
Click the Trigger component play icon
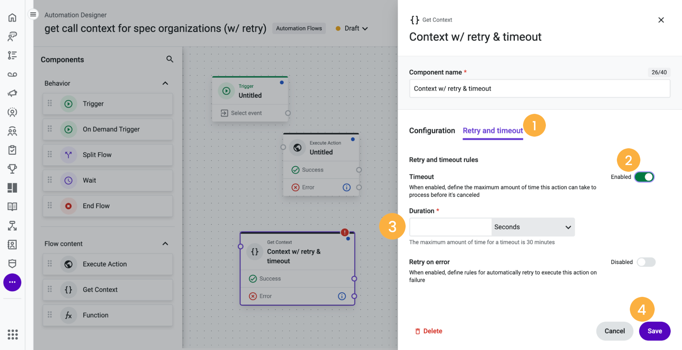69,104
